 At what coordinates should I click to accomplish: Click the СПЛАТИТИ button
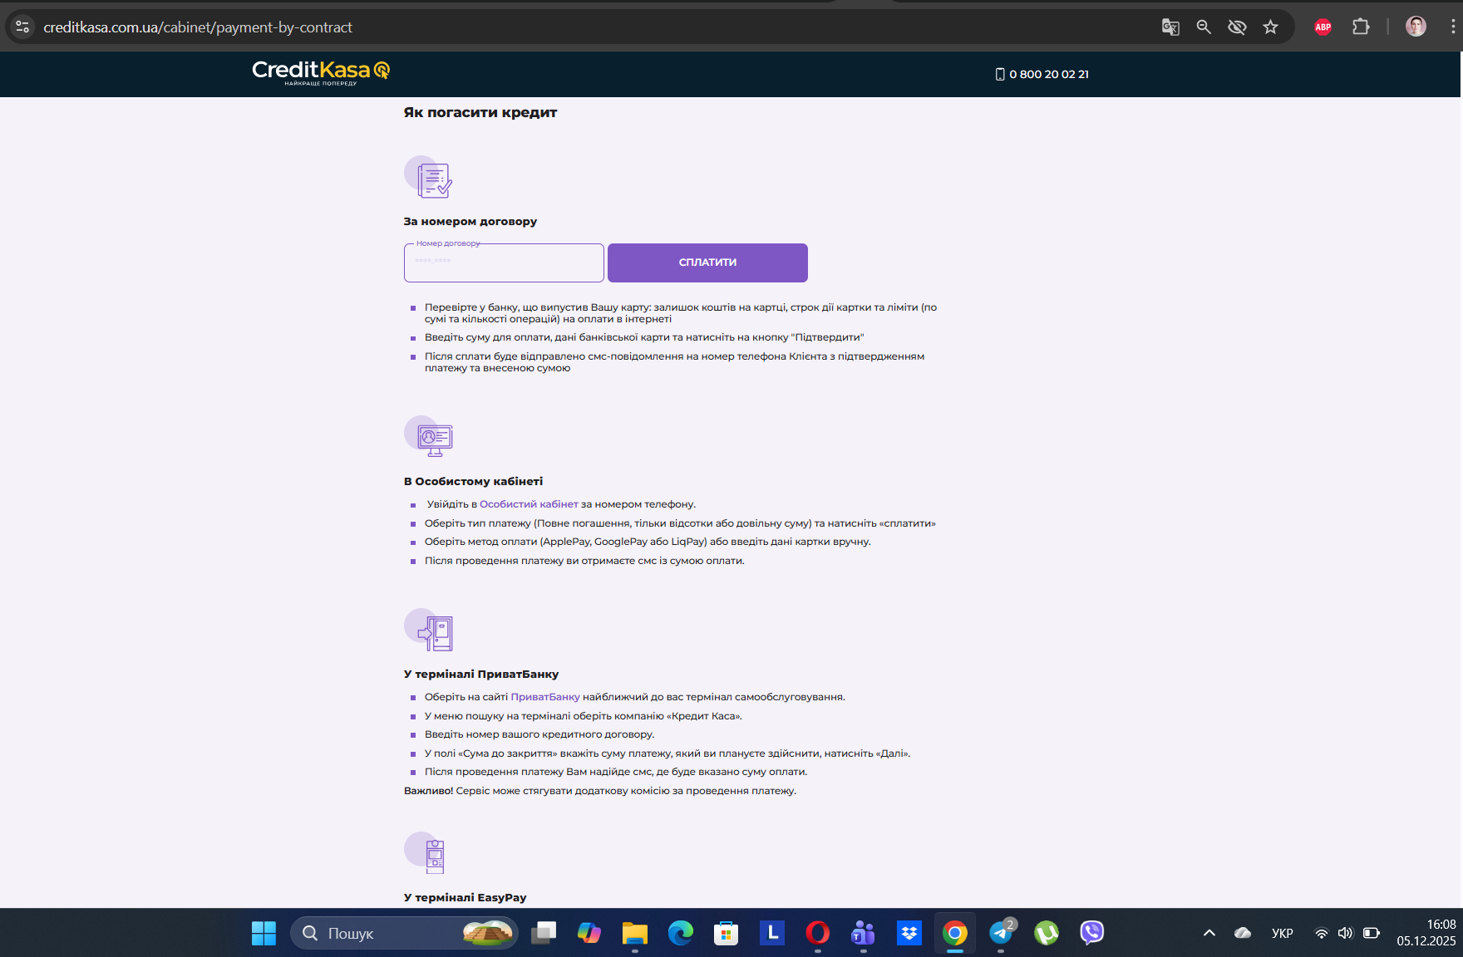[x=707, y=263]
